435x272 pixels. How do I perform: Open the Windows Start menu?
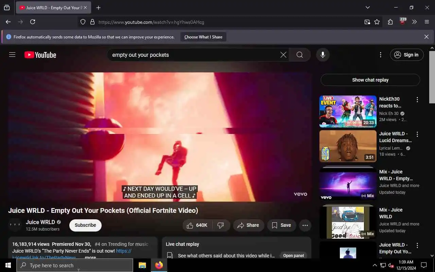pos(8,265)
